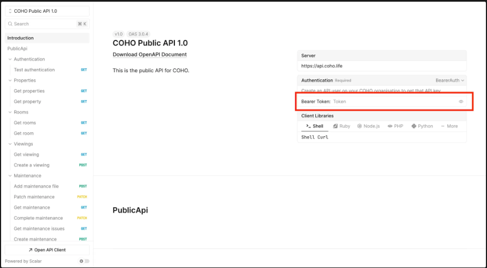Open the COHO Public API version selector
The image size is (487, 268).
click(x=46, y=11)
